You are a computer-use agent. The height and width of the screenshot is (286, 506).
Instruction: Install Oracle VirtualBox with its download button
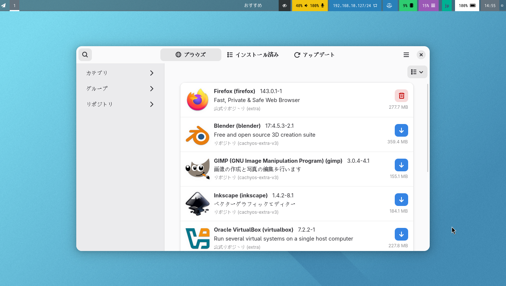(401, 234)
